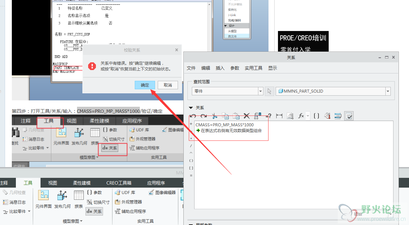This screenshot has width=409, height=225.
Task: Open 实用工具 menu in 关系 dialog
Action: click(x=254, y=68)
